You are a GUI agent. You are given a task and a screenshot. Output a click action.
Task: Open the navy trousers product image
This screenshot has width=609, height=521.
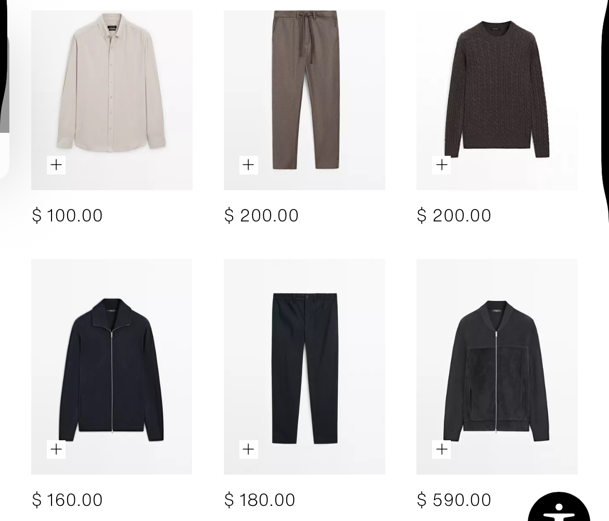(x=304, y=367)
